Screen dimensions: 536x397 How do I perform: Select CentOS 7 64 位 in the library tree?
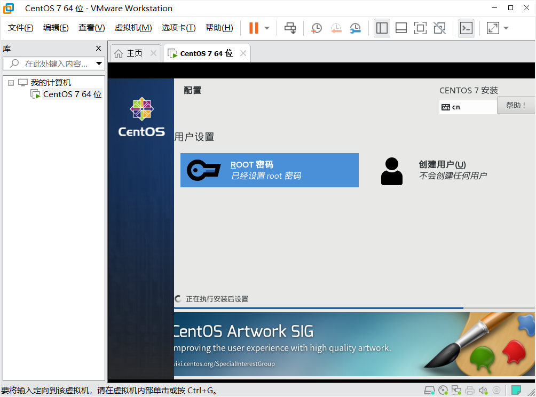(72, 94)
